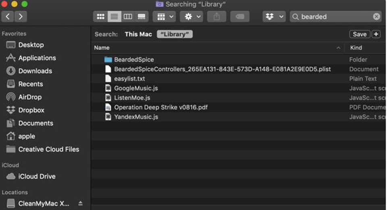Open the Dropbox toolbar dropdown
This screenshot has height=210, width=387.
(x=274, y=17)
